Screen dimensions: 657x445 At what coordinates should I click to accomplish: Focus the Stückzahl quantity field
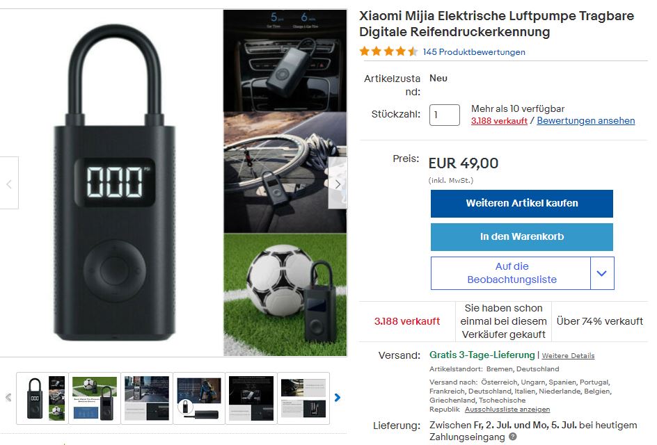click(445, 115)
